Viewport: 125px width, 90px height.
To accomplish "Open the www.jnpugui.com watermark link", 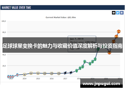I will [x=101, y=84].
